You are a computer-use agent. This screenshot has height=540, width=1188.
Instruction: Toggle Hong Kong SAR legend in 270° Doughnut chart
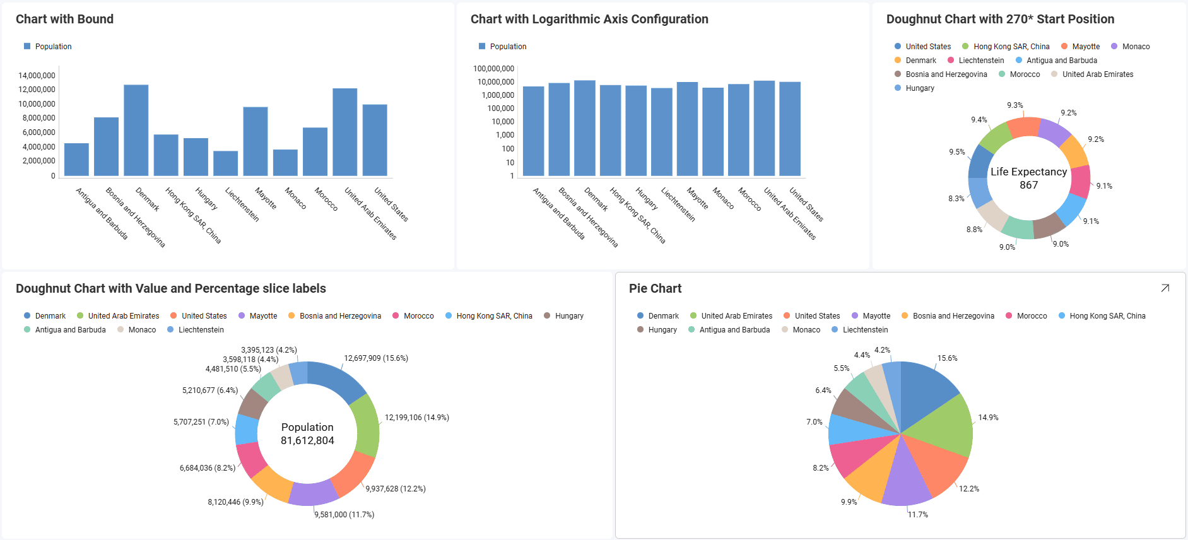pos(1006,47)
